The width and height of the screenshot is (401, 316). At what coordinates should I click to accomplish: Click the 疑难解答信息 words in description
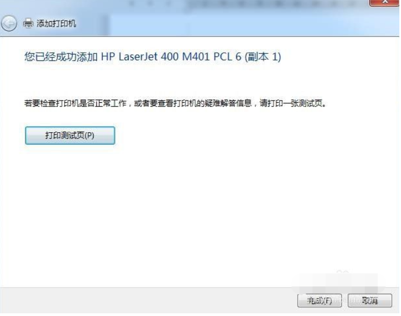228,103
